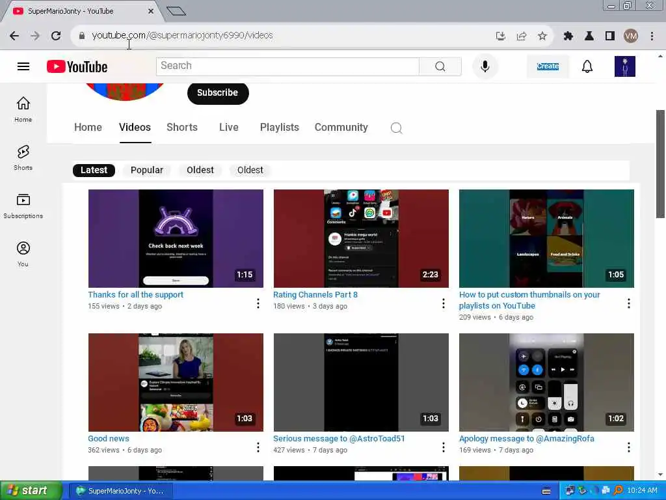Open Serious message to @AstroToad51 title
666x500 pixels.
[339, 438]
